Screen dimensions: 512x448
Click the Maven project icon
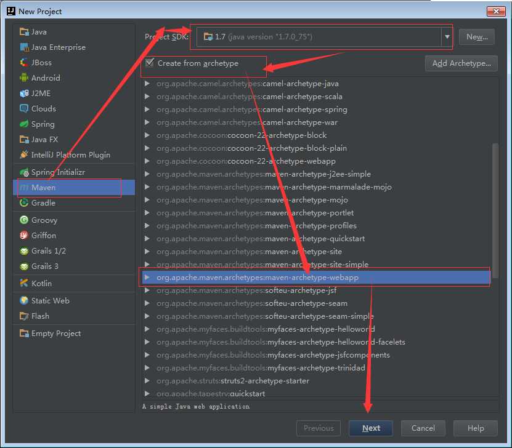pos(24,187)
